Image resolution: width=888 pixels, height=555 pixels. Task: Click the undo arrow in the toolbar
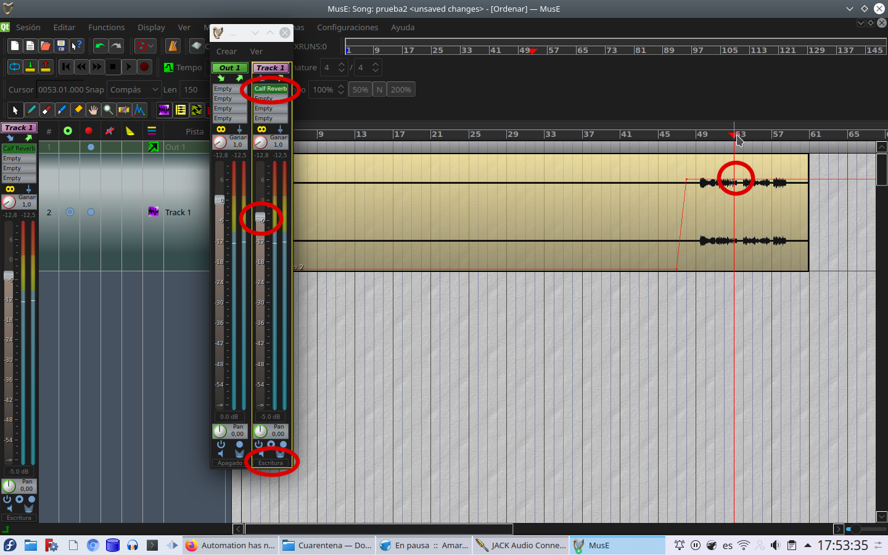pyautogui.click(x=100, y=46)
